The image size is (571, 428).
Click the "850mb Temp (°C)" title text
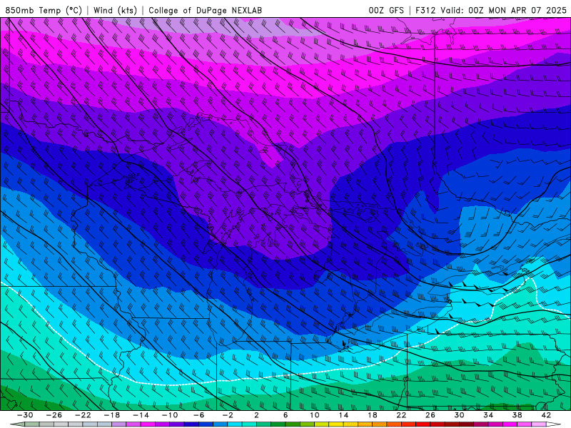[44, 10]
